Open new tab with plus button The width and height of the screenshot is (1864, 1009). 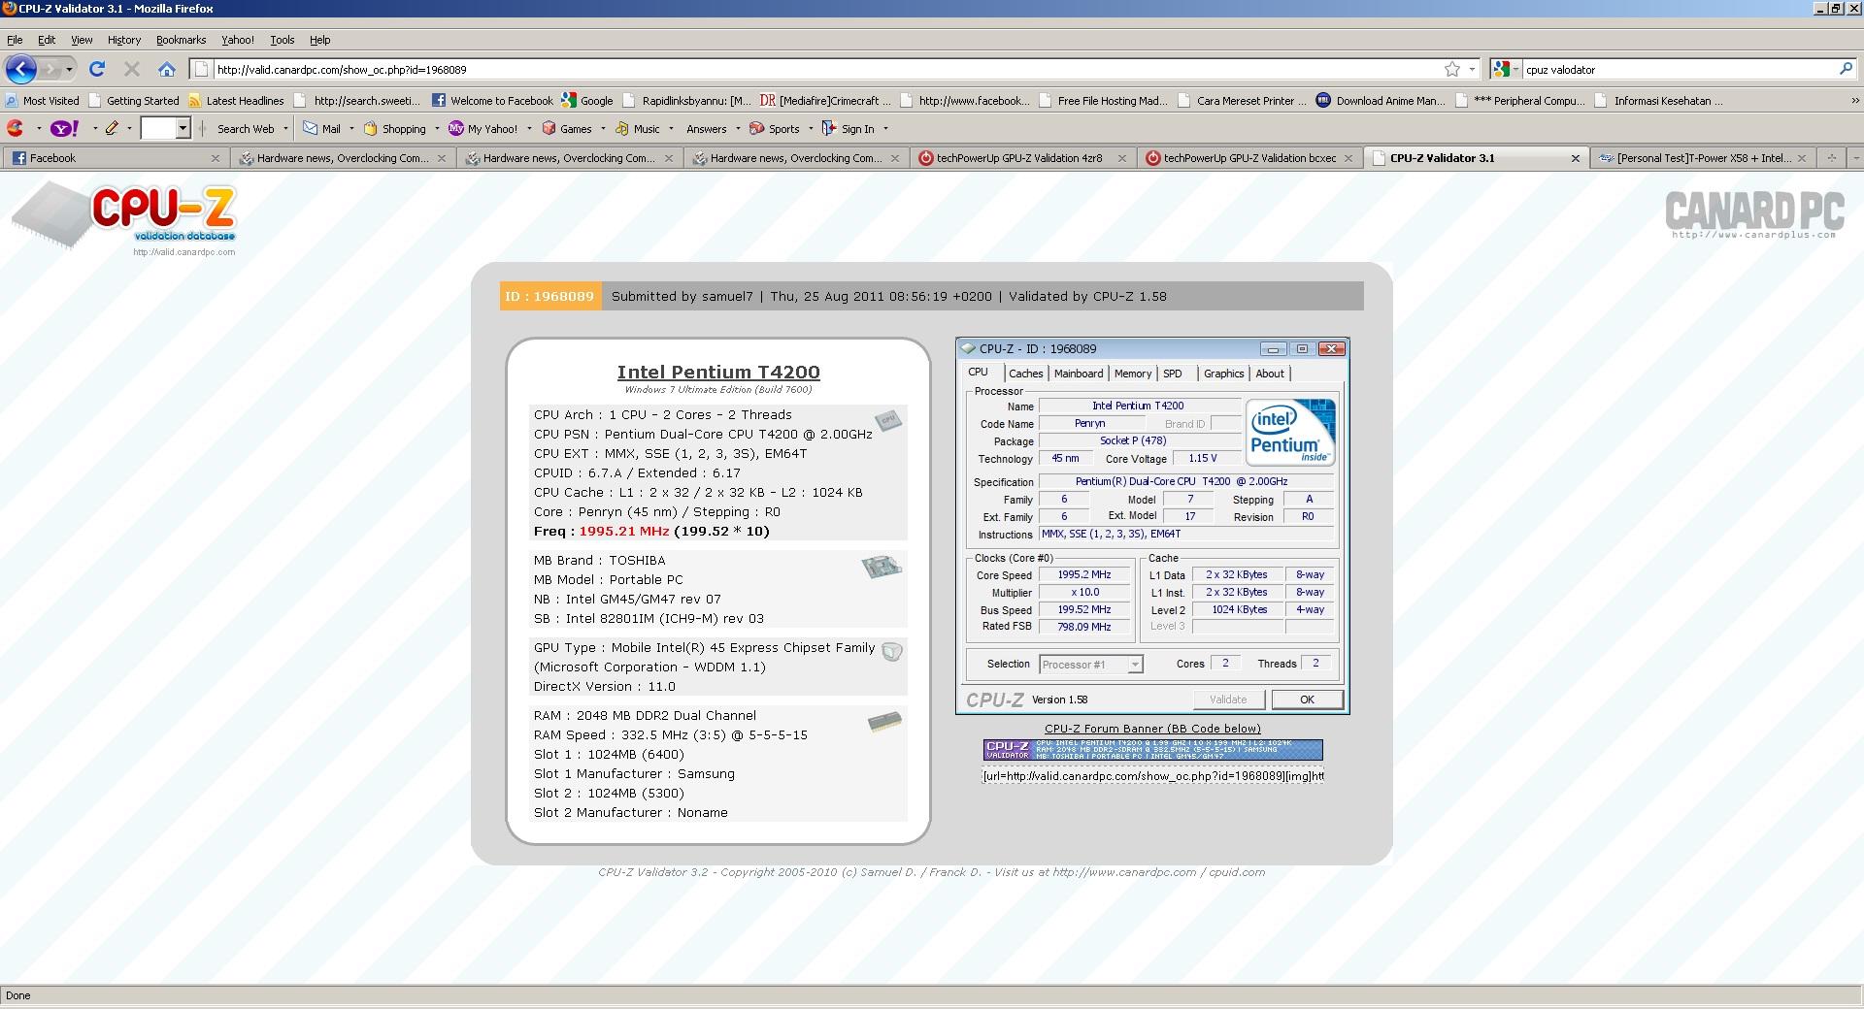pyautogui.click(x=1831, y=157)
